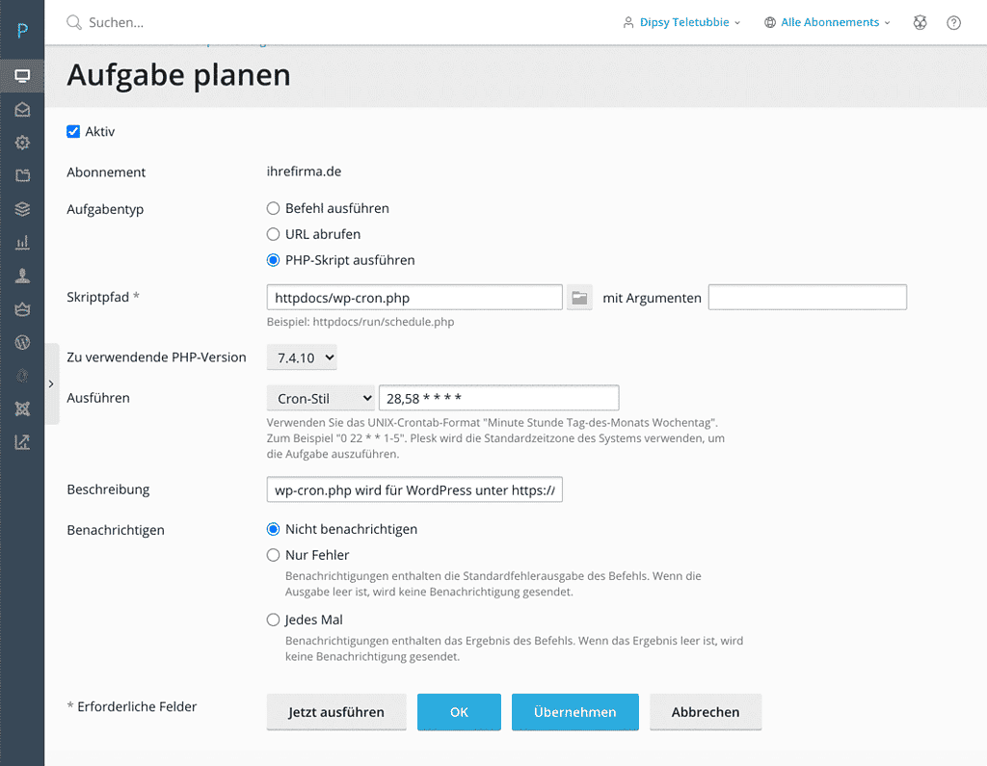Open the user silhouette icon in sidebar
987x766 pixels.
coord(22,277)
